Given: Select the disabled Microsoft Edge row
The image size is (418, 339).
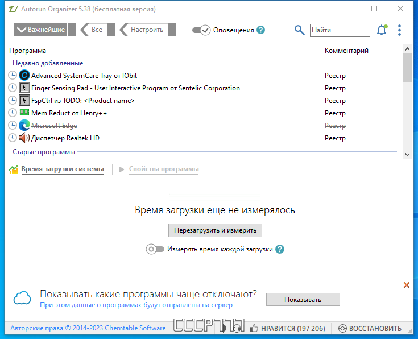Looking at the screenshot, I should pyautogui.click(x=202, y=126).
